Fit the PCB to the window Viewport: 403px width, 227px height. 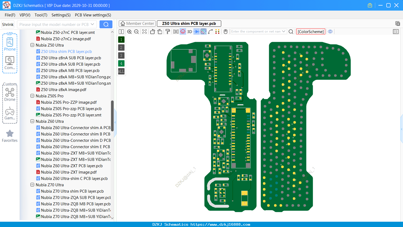pyautogui.click(x=144, y=32)
